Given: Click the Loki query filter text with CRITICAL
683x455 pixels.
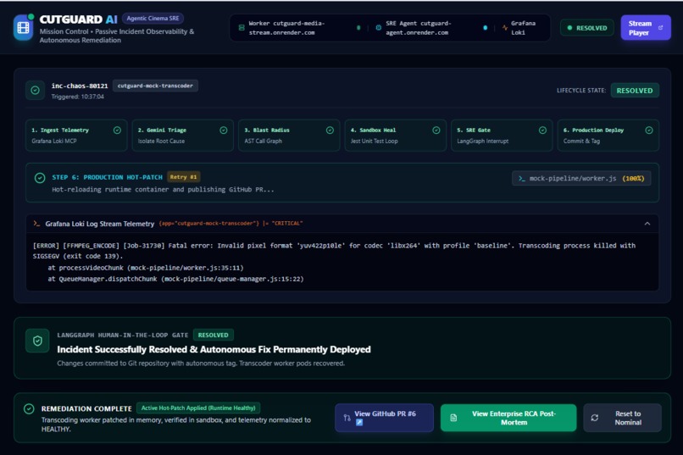Looking at the screenshot, I should click(x=230, y=224).
